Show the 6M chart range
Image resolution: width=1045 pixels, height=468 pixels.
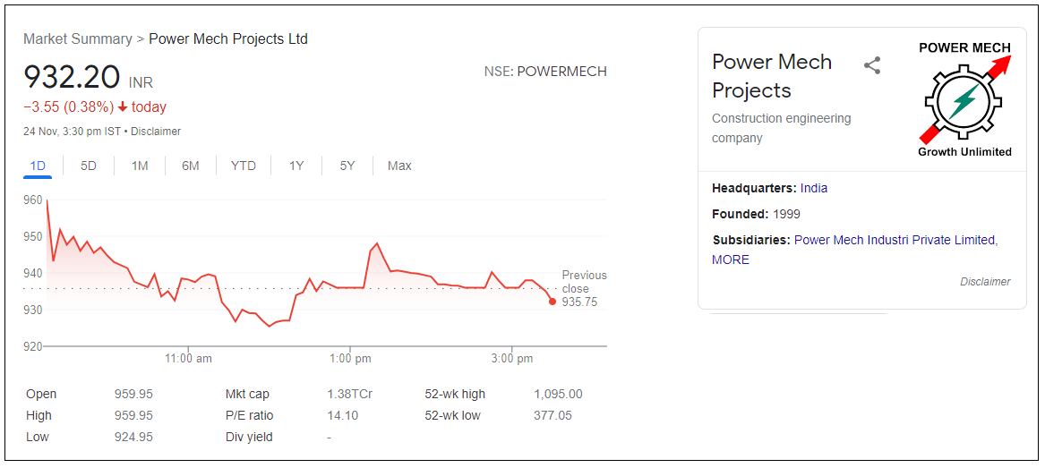click(191, 166)
